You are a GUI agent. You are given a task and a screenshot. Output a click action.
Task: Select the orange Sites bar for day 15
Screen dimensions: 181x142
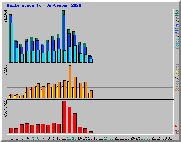click(86, 90)
